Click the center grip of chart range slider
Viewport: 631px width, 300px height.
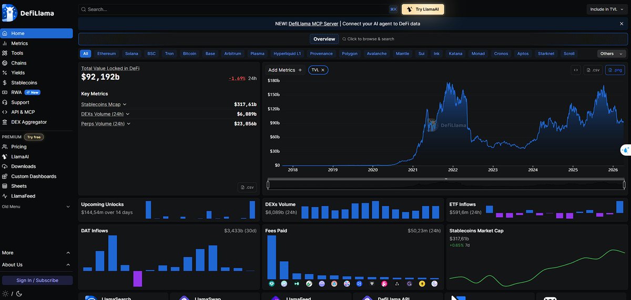pyautogui.click(x=446, y=179)
